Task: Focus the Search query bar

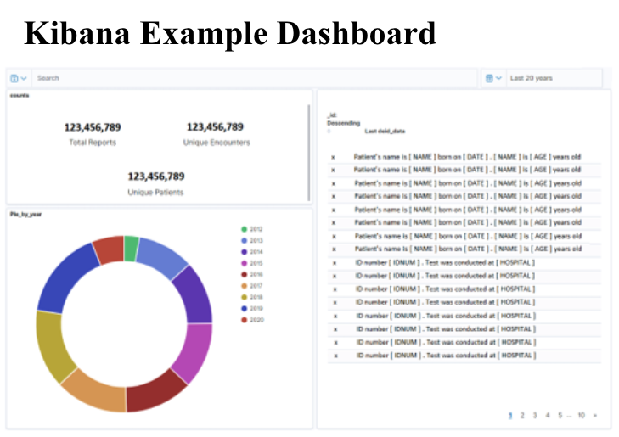Action: [255, 78]
